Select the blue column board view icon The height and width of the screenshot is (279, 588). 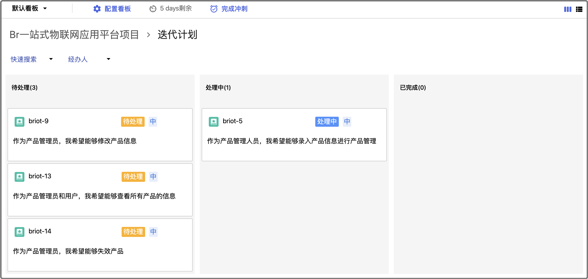point(568,9)
